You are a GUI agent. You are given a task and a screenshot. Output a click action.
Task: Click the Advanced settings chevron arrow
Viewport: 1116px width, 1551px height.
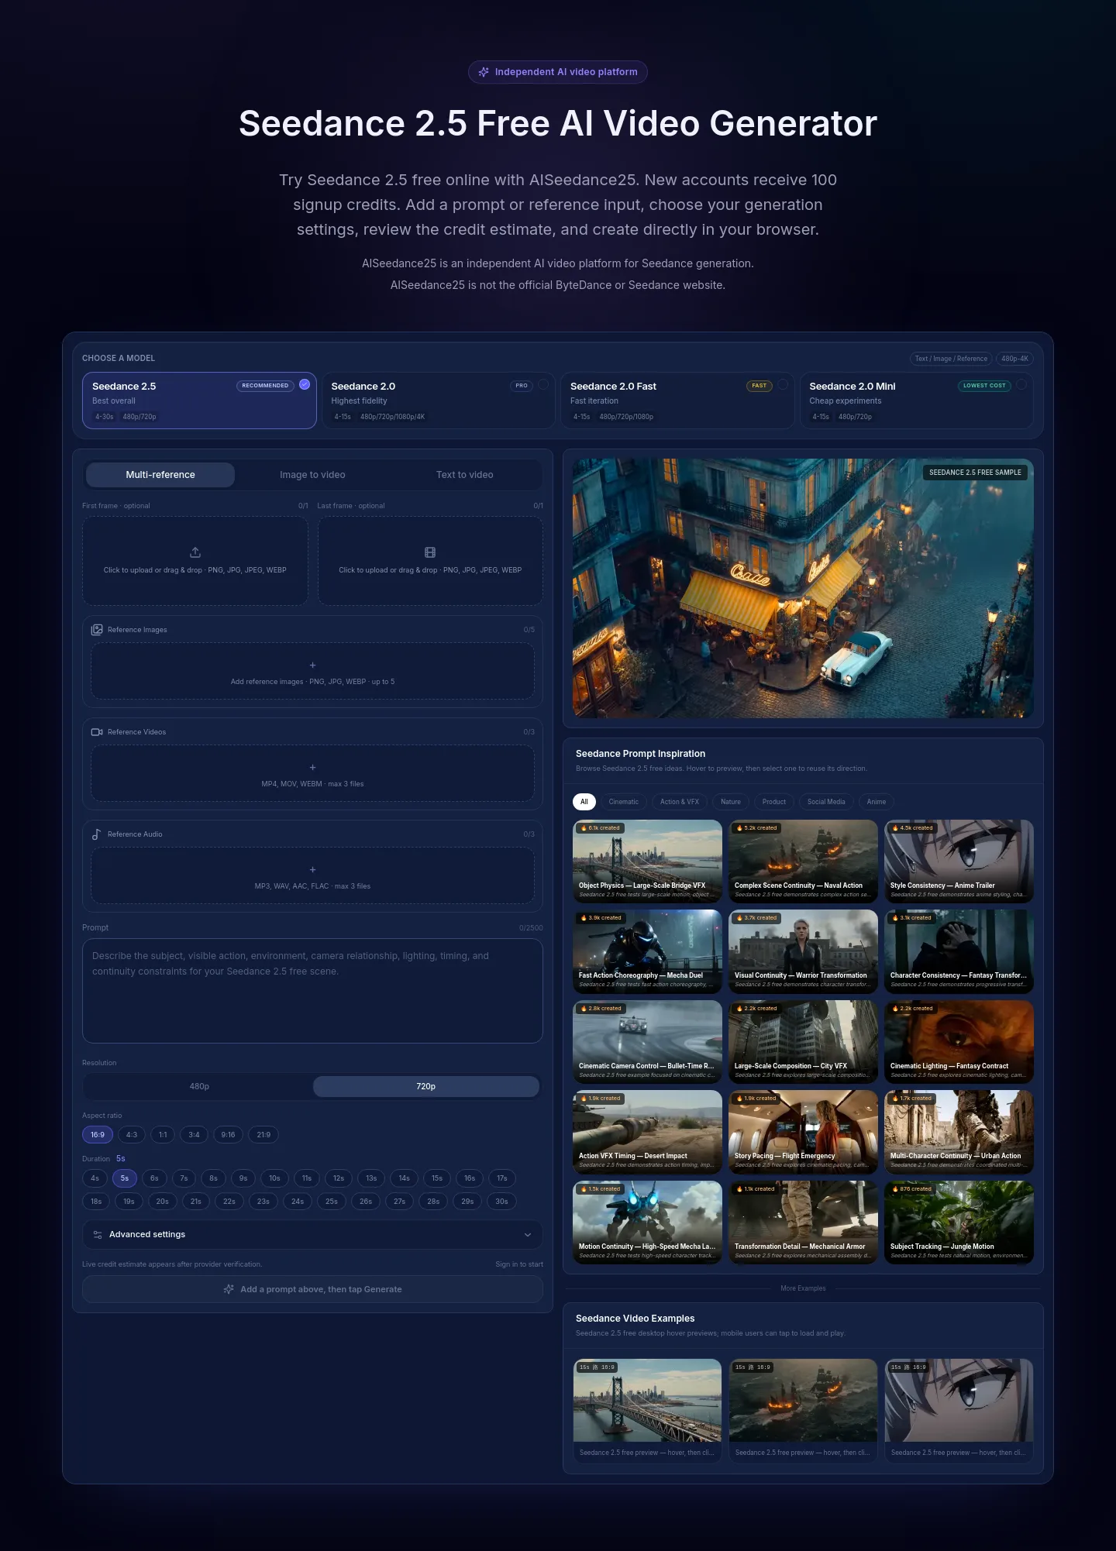528,1235
